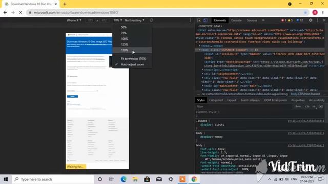
Task: Click the inspect element picker icon
Action: 199,20
